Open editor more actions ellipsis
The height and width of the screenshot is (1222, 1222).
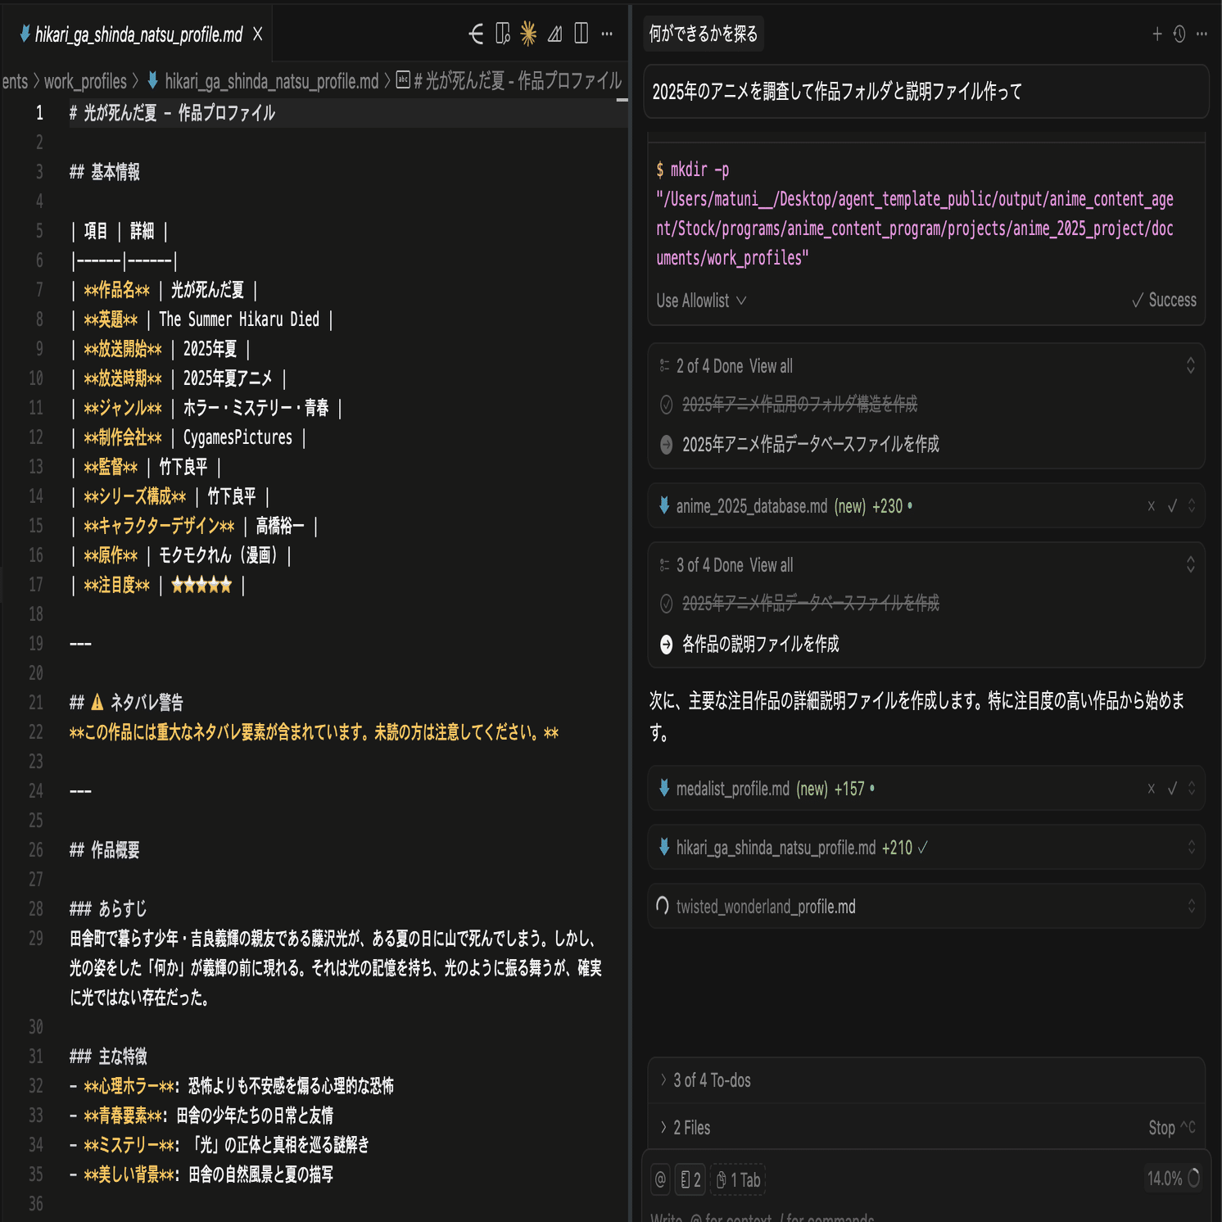pyautogui.click(x=607, y=34)
